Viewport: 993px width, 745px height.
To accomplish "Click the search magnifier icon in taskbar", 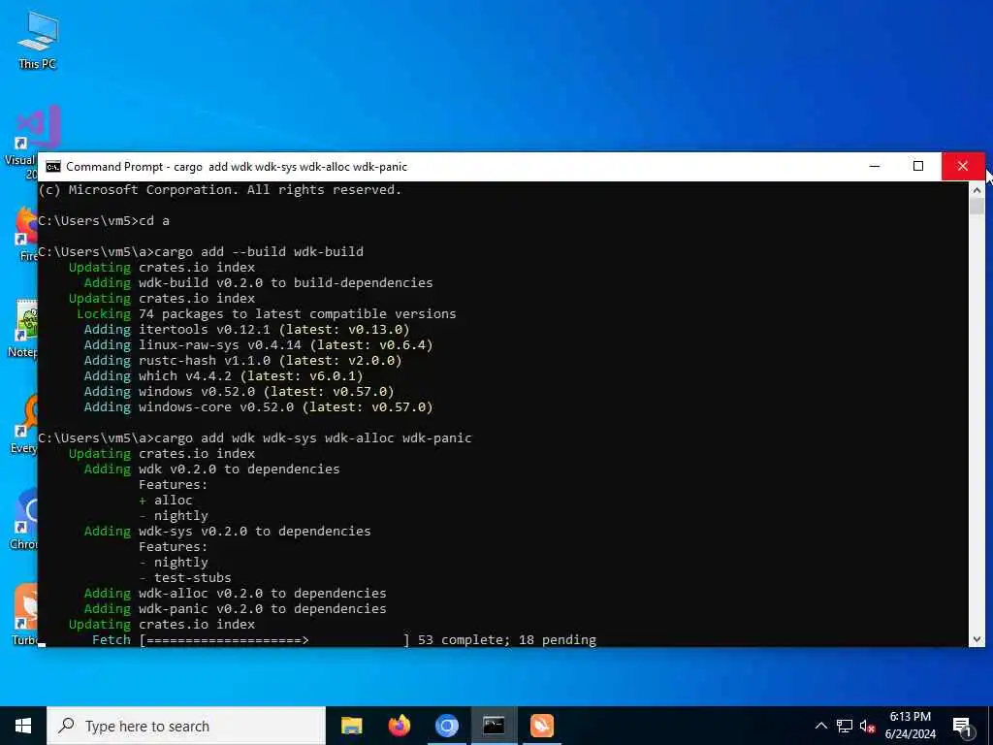I will 66,726.
